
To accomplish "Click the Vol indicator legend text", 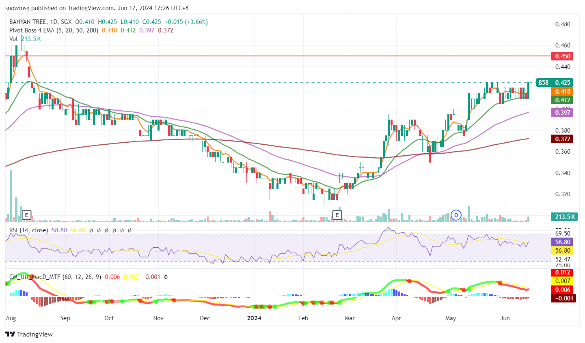I will 14,39.
